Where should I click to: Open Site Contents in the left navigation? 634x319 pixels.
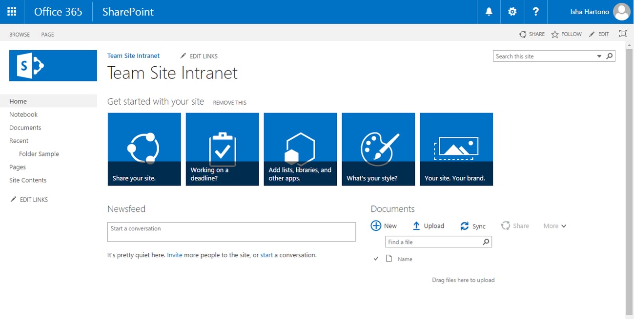28,180
